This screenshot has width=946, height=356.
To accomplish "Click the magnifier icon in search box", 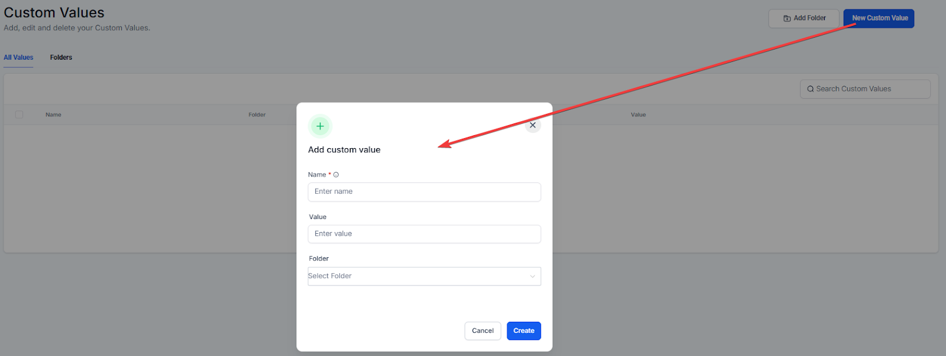I will tap(810, 89).
